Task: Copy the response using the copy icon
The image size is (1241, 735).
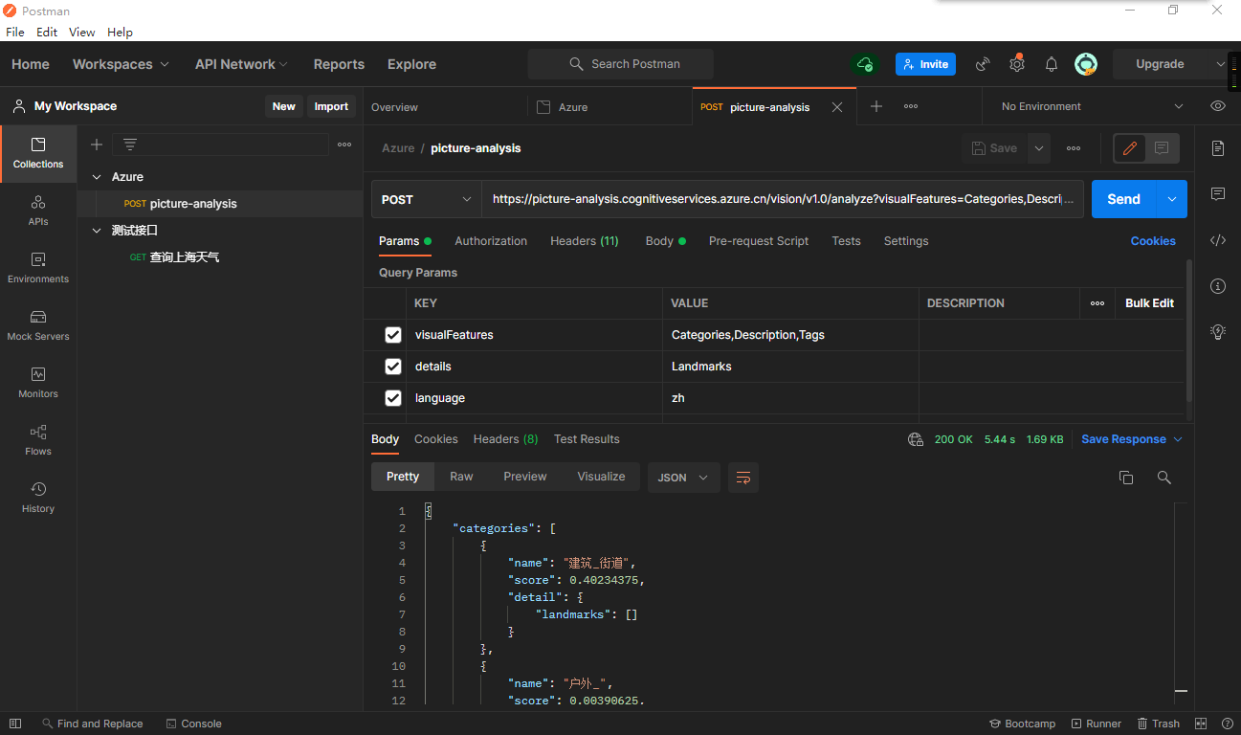Action: (1126, 477)
